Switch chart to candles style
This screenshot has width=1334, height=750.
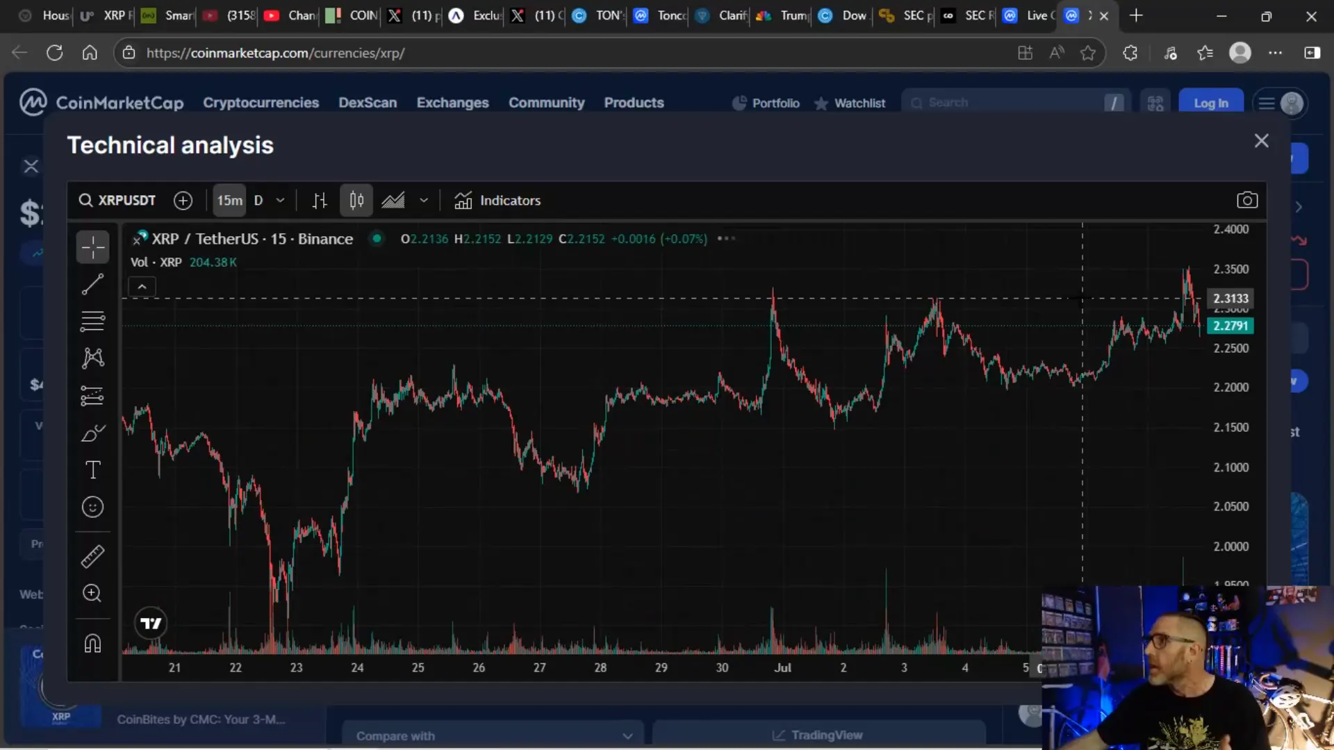[x=356, y=201]
